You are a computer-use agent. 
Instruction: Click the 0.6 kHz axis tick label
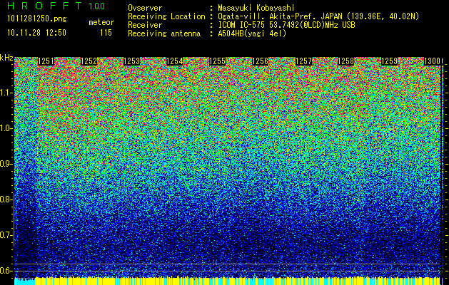[x=6, y=271]
